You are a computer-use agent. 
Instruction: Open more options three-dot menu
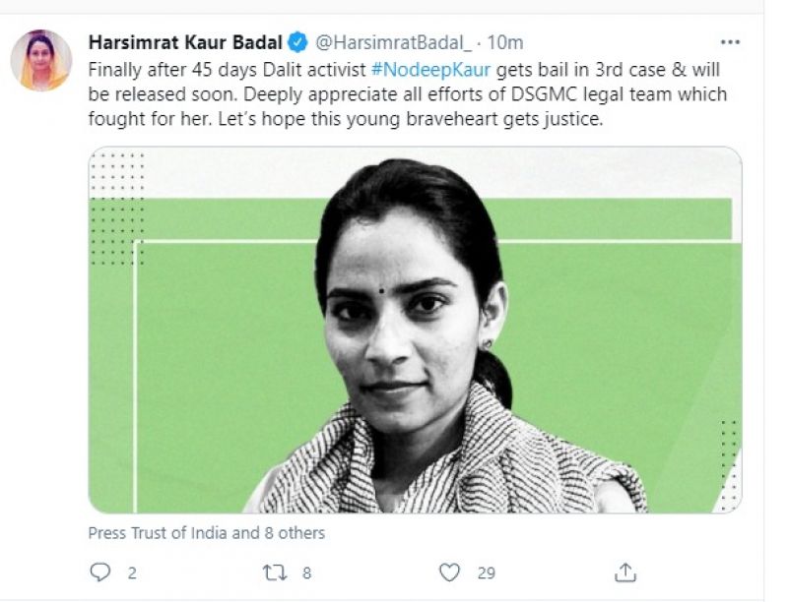tap(730, 42)
